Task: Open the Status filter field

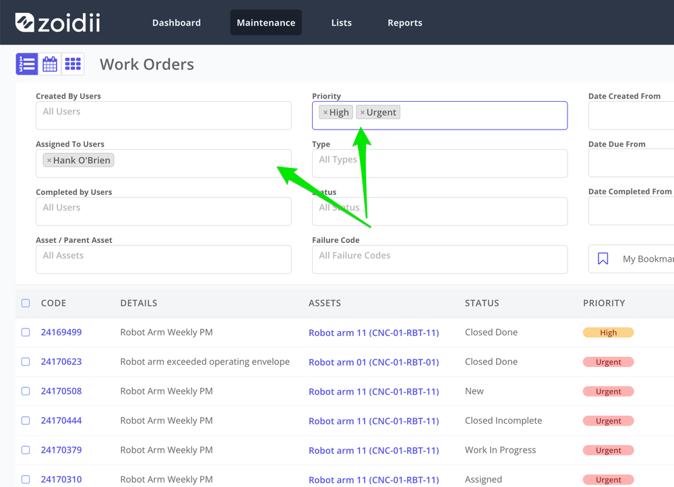Action: click(x=439, y=211)
